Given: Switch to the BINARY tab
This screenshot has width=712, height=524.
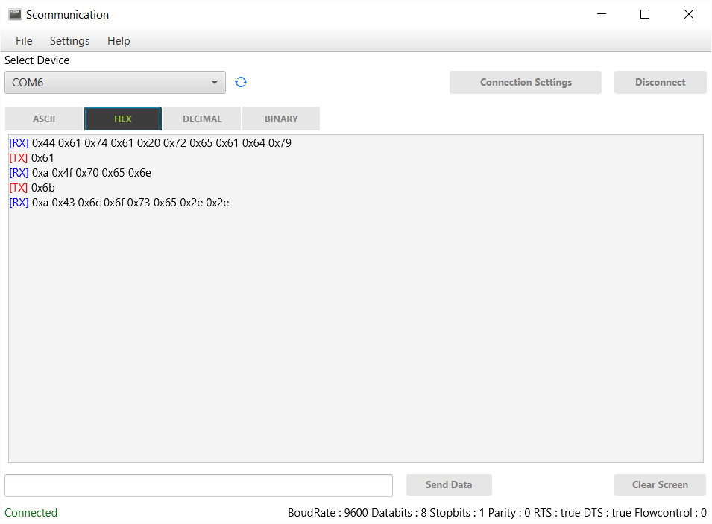Looking at the screenshot, I should click(x=281, y=119).
